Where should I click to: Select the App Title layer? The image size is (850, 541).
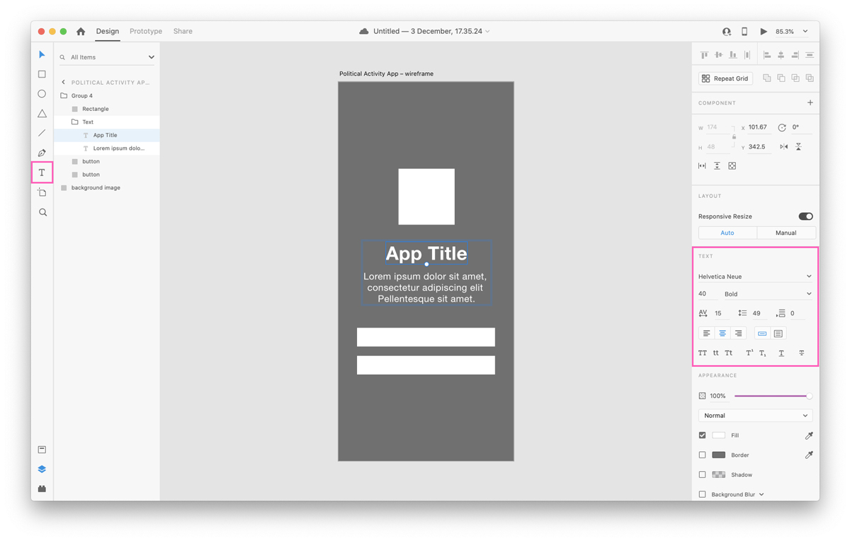[106, 135]
